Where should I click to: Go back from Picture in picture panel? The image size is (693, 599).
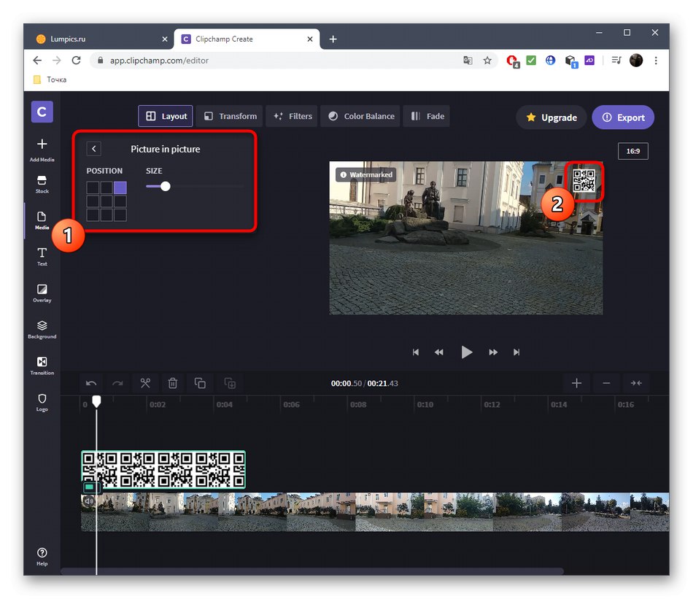93,149
